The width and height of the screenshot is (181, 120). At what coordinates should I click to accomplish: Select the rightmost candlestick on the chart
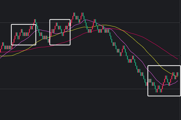click(177, 74)
